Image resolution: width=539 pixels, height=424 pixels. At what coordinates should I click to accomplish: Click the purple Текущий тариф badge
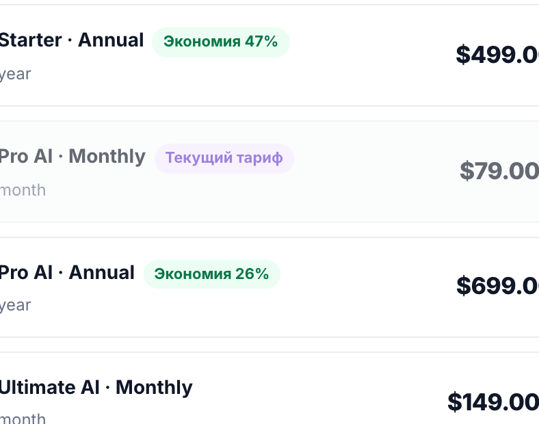pos(224,159)
